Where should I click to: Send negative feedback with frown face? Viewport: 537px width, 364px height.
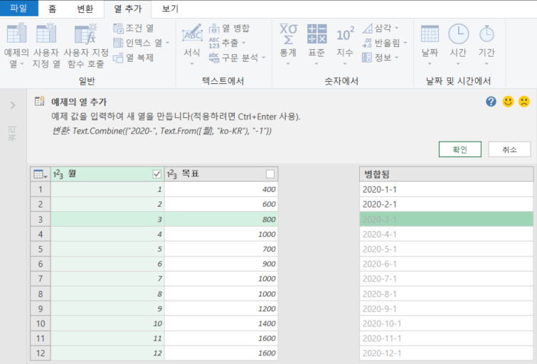pos(524,102)
